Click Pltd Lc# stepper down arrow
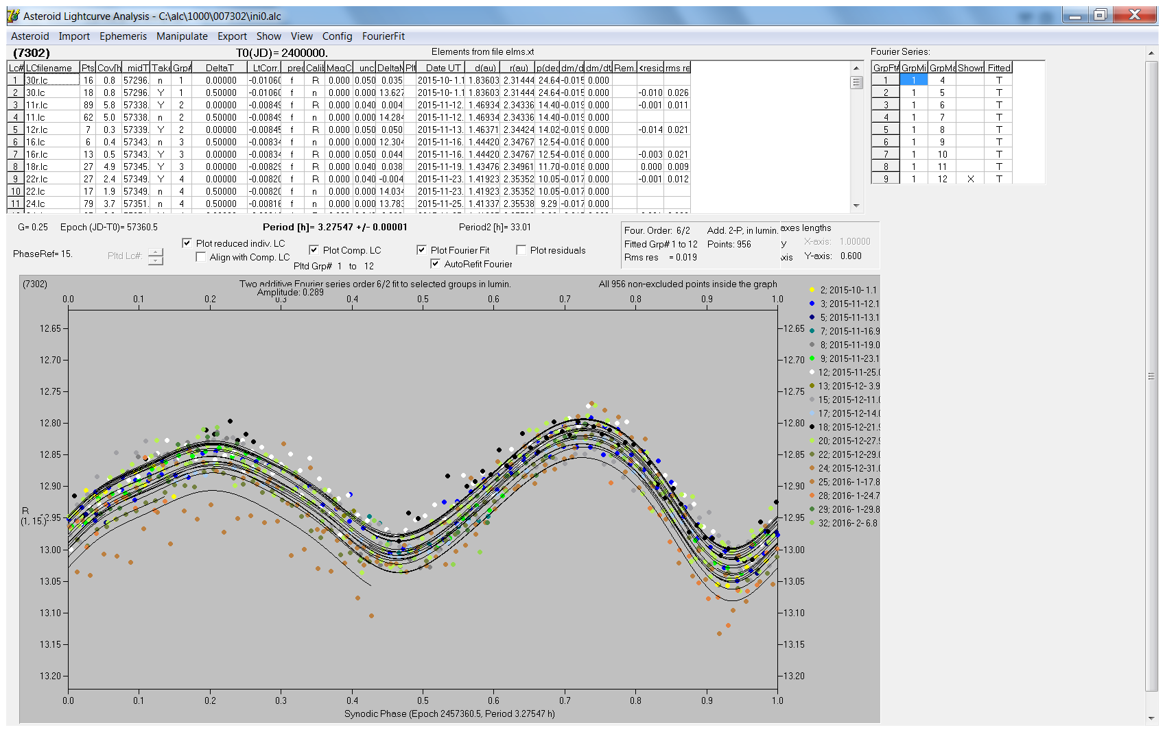This screenshot has width=1165, height=732. (x=156, y=260)
